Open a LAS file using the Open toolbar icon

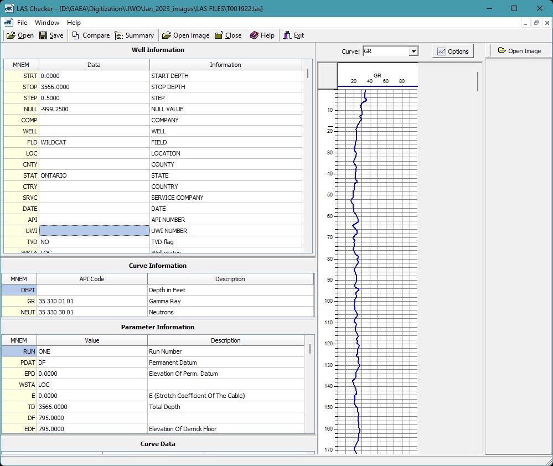coord(19,35)
